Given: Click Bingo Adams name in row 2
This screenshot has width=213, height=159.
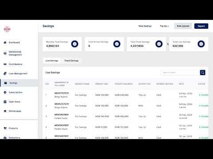Looking at the screenshot, I should pos(61,107).
